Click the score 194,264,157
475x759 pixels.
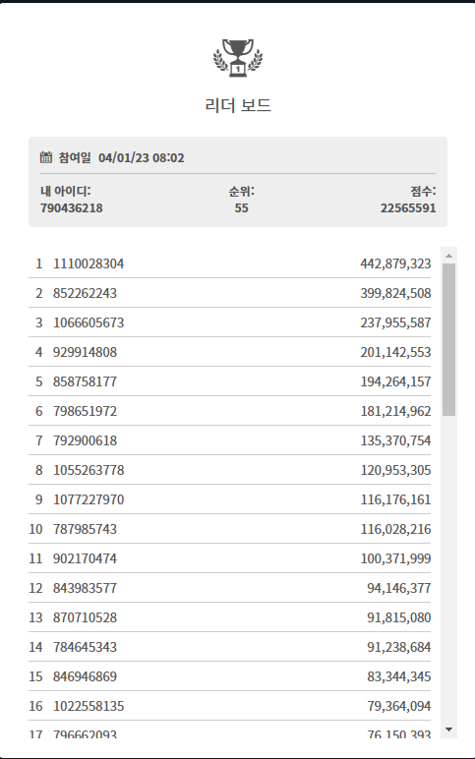(395, 381)
